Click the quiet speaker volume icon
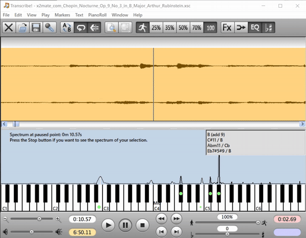306x238 pixels. click(5, 232)
